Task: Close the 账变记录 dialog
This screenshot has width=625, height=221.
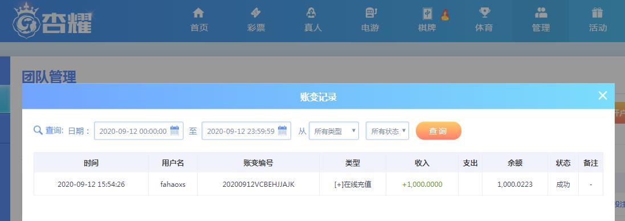Action: [603, 96]
